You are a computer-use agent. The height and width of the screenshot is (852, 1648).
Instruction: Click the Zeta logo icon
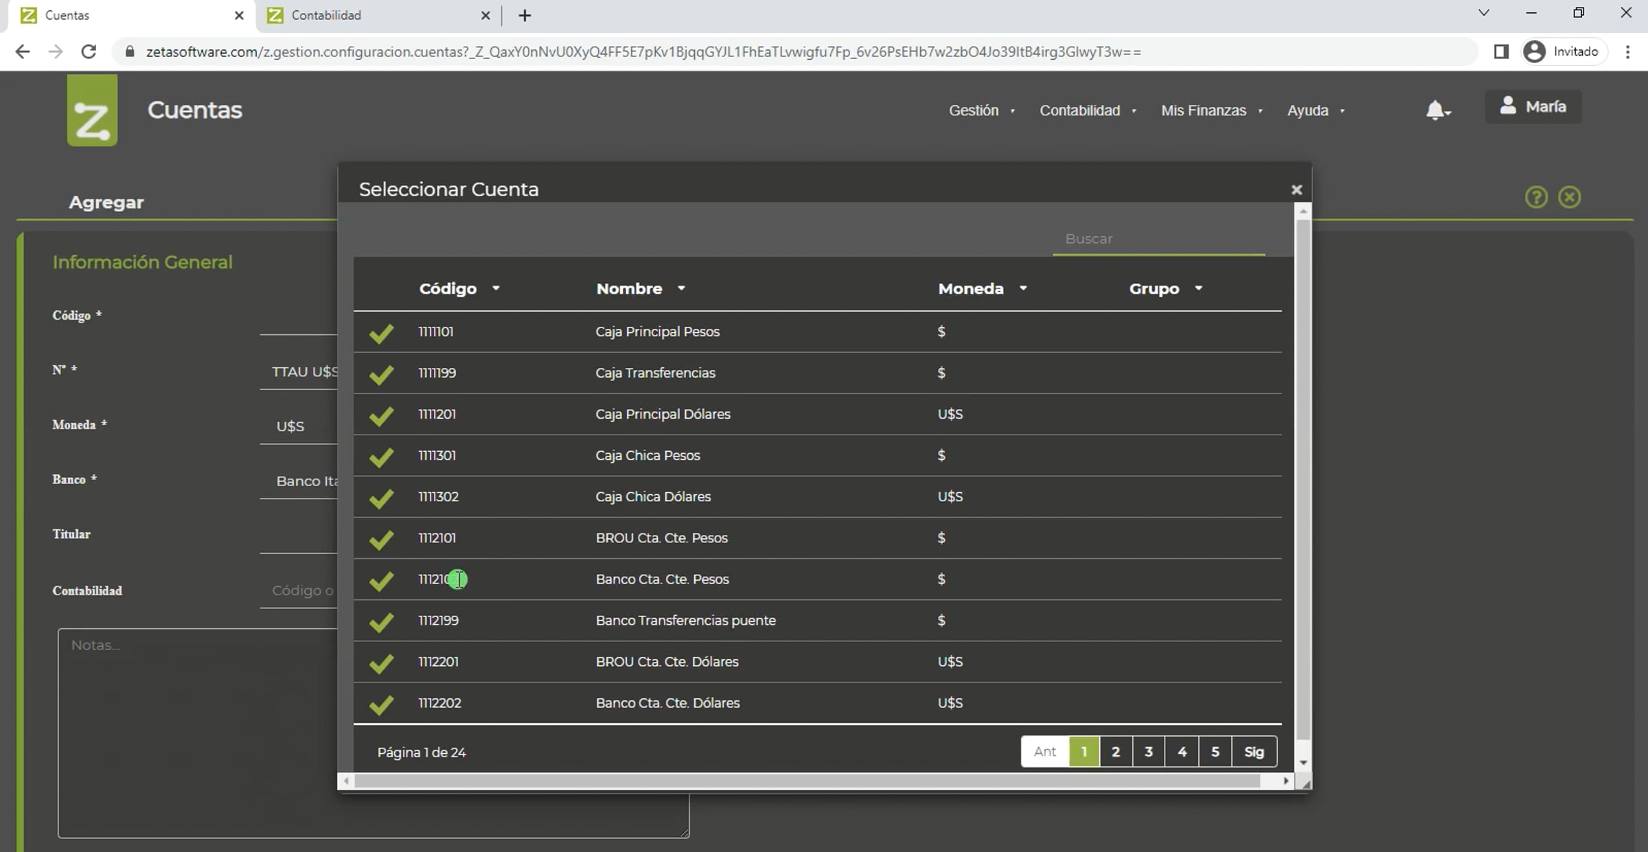[x=92, y=111]
